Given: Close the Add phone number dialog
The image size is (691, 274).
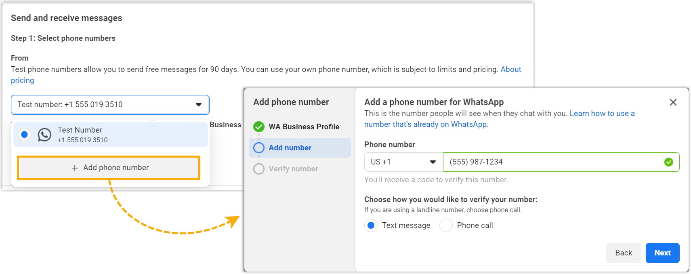Looking at the screenshot, I should click(673, 102).
